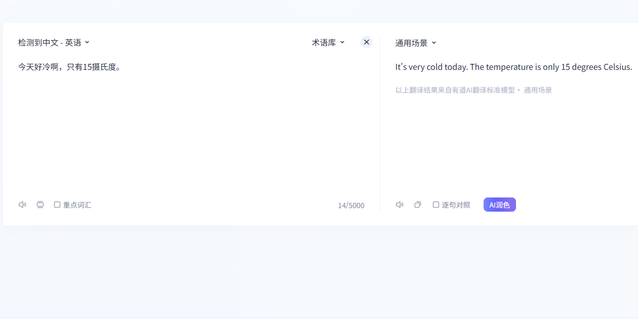
Task: Click the 14/5000 character counter
Action: (x=351, y=206)
